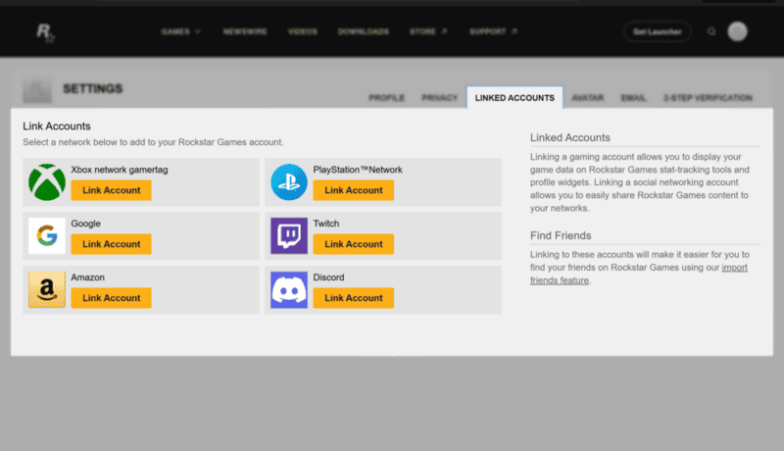Link Account for Xbox network gamertag
Screen dimensions: 784x451
111,190
